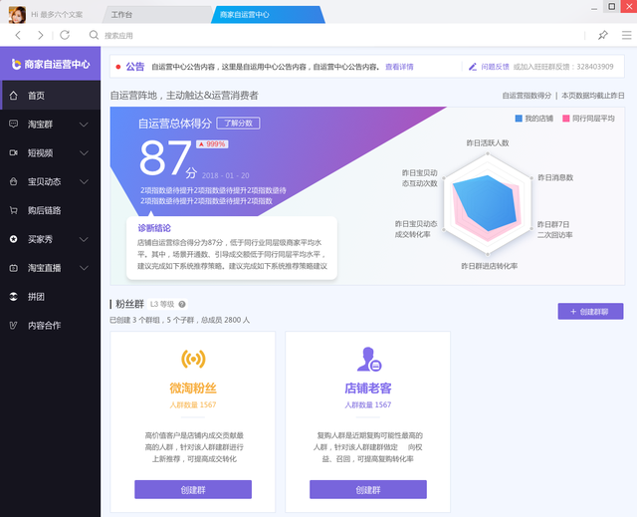Click the TV icon beside 淘宝直播

[13, 268]
